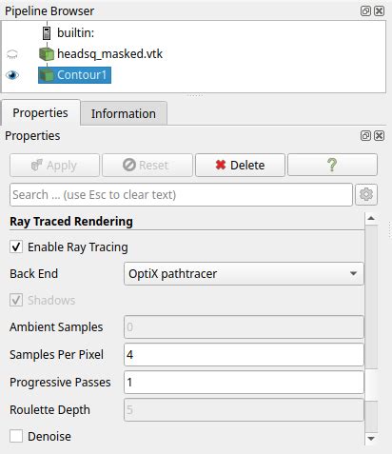This screenshot has height=454, width=392.
Task: Click the Contour1 pipeline cube icon
Action: click(47, 75)
